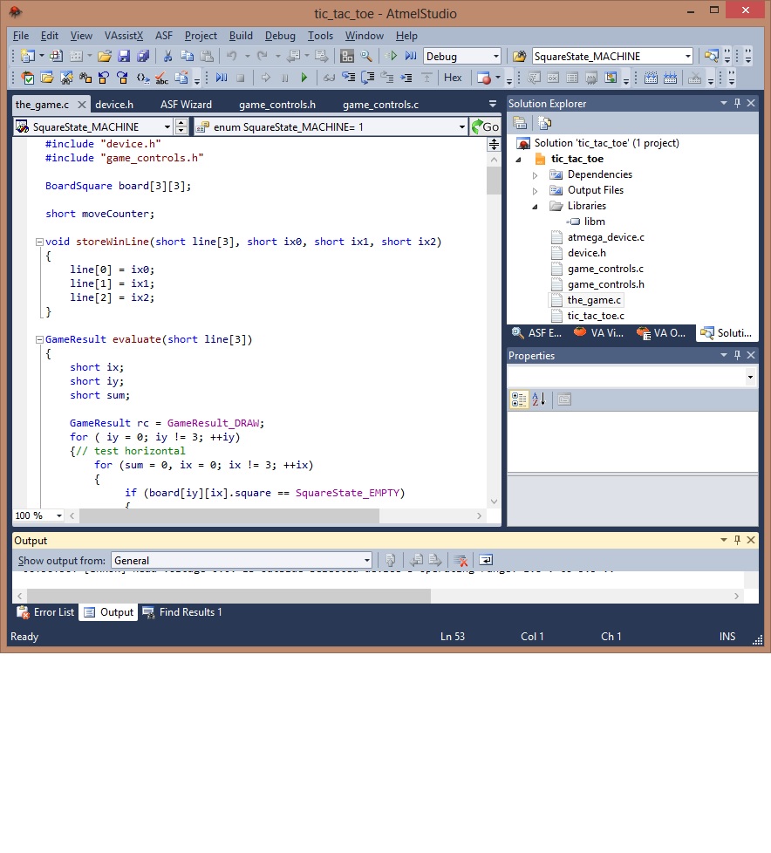Open the VA context SquareState_MACHINE dropdown
The width and height of the screenshot is (771, 853).
point(167,126)
